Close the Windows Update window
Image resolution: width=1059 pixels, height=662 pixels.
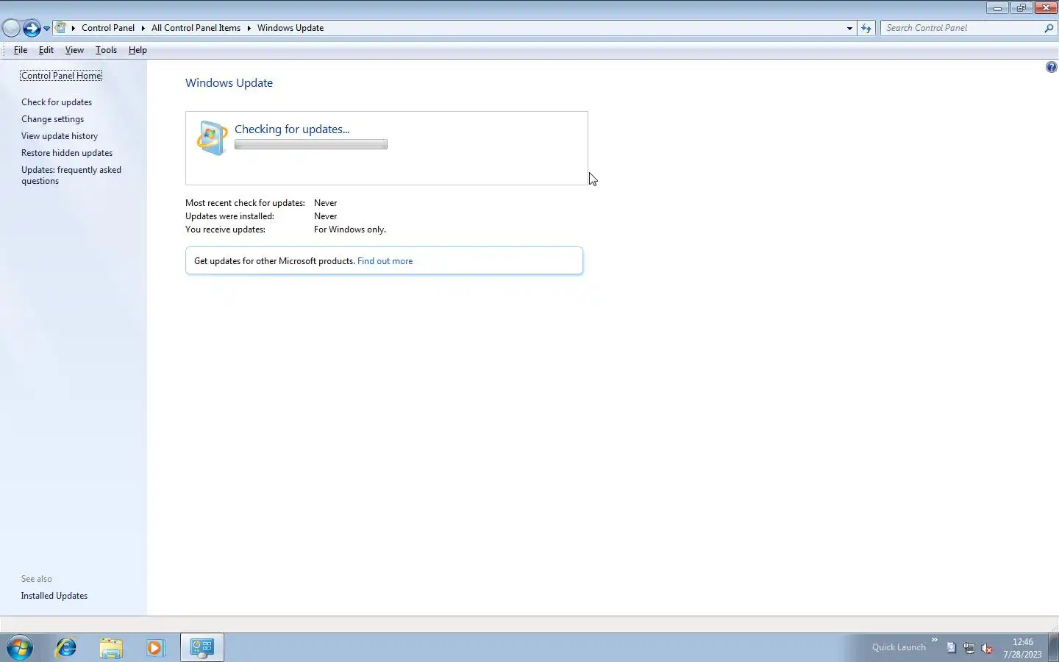(x=1045, y=8)
